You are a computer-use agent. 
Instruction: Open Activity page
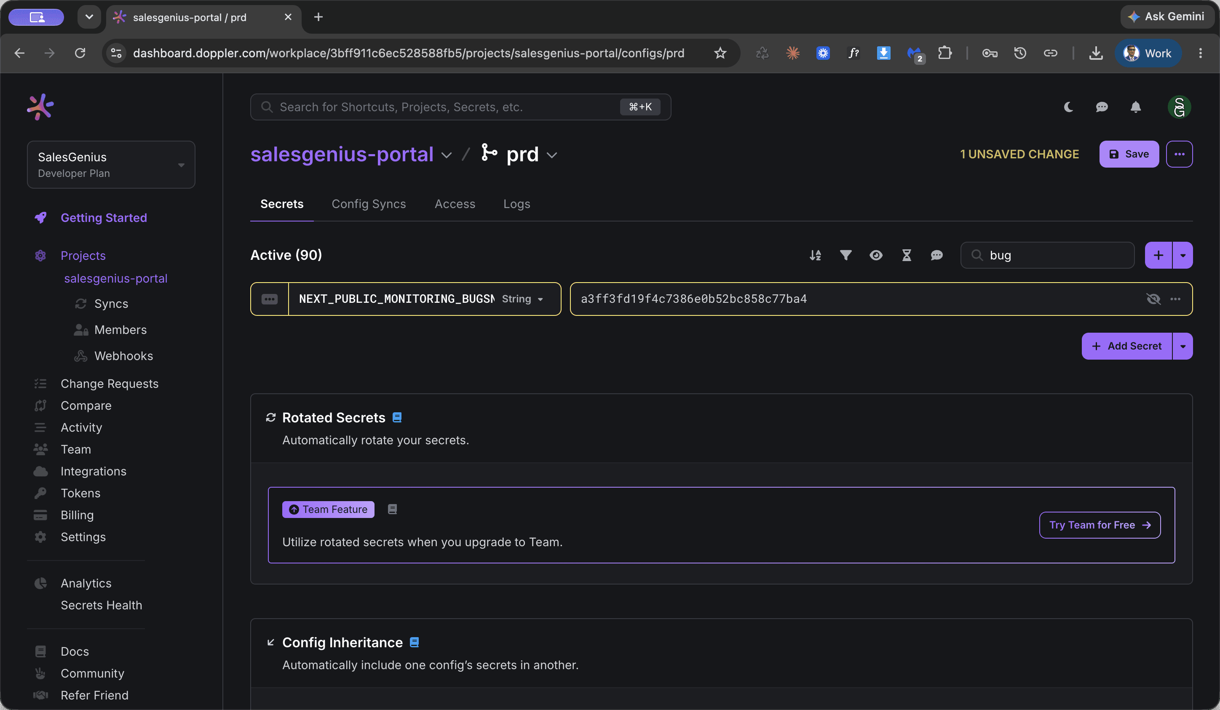point(81,427)
